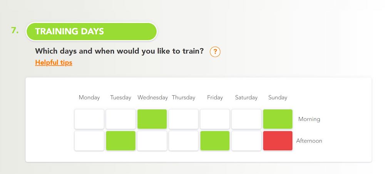This screenshot has width=385, height=174.
Task: Deselect the green Sunday morning slot
Action: coord(278,119)
